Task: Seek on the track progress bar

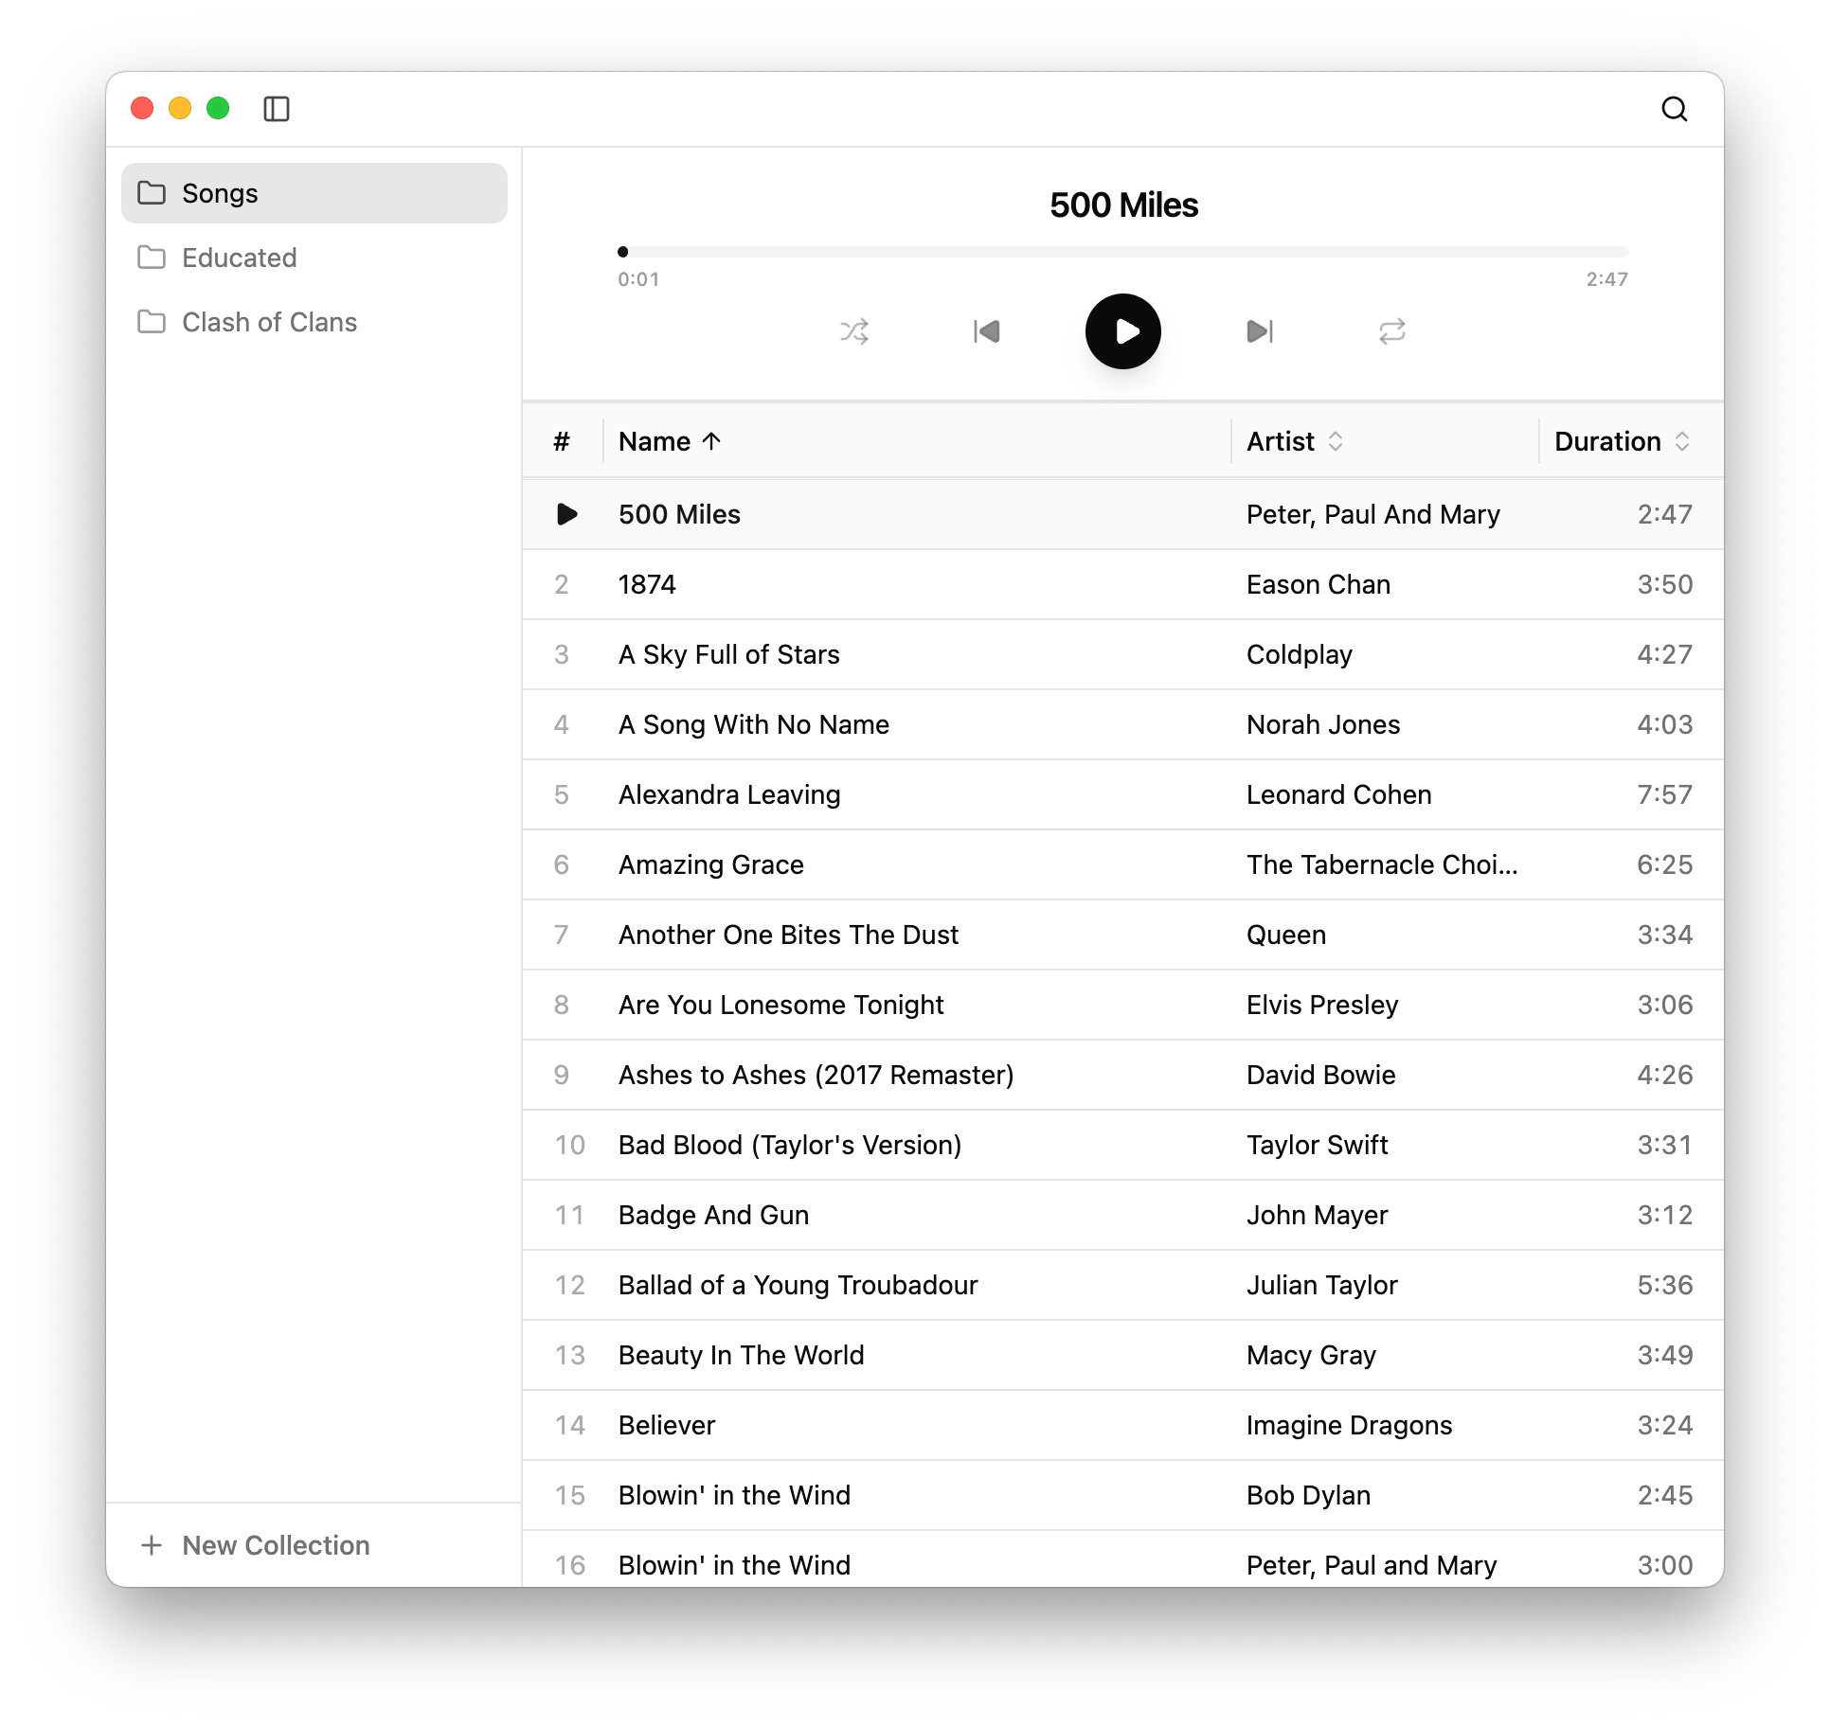Action: pos(1123,252)
